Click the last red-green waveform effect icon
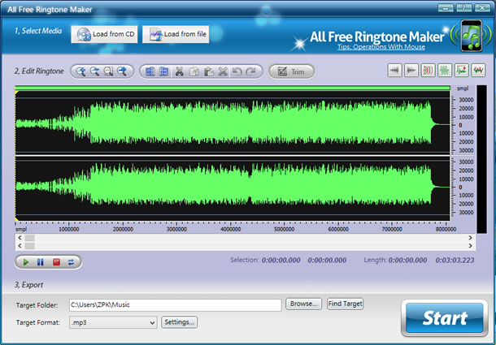Screen dimensions: 496x345 tap(478, 70)
